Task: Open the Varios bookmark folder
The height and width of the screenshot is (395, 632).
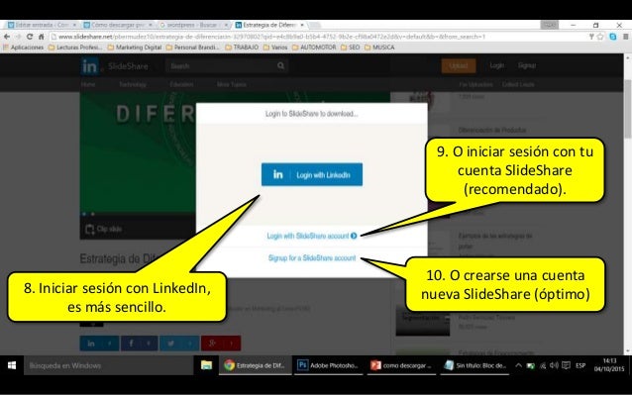Action: tap(275, 48)
